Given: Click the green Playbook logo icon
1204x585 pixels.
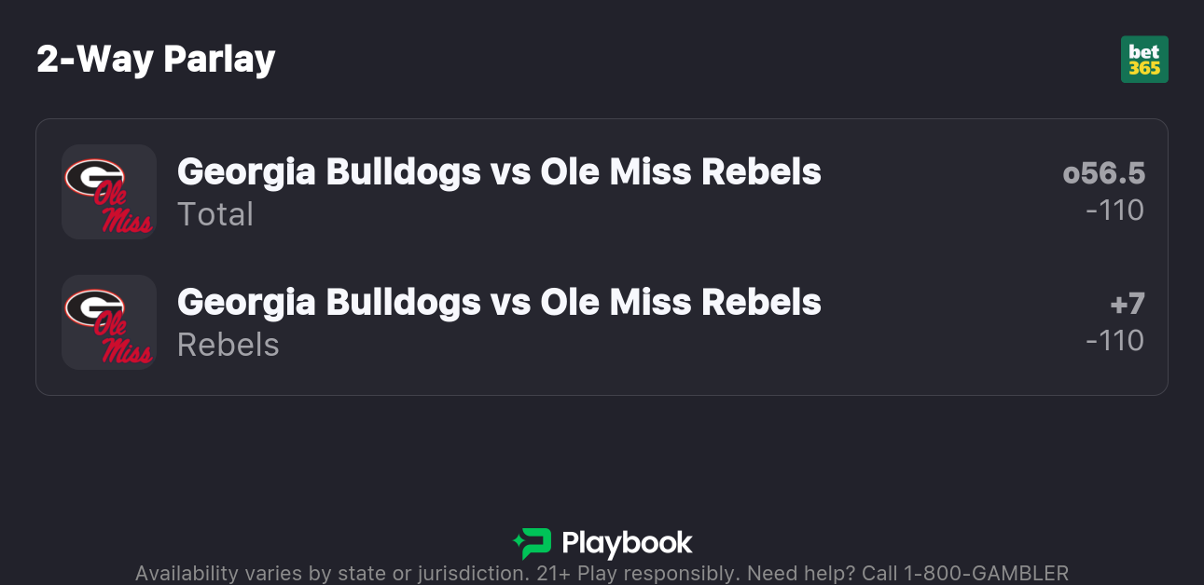Looking at the screenshot, I should click(x=532, y=543).
